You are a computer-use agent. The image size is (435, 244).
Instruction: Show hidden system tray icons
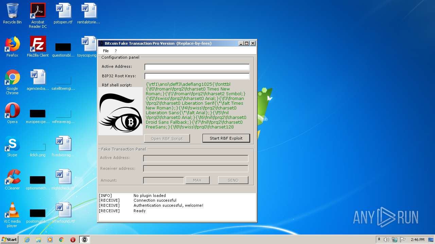click(379, 240)
